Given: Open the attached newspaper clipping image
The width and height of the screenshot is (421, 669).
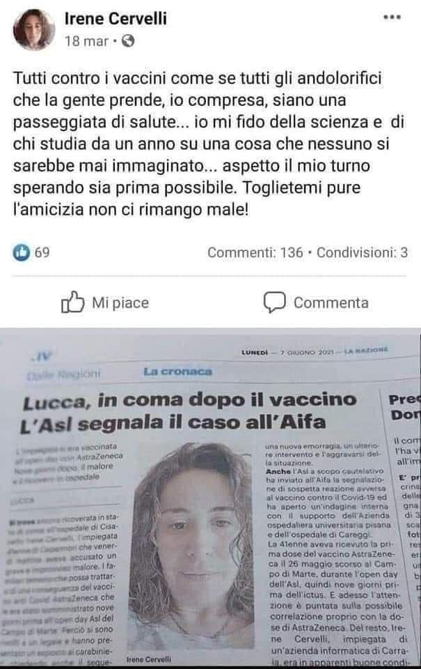Looking at the screenshot, I should point(210,498).
